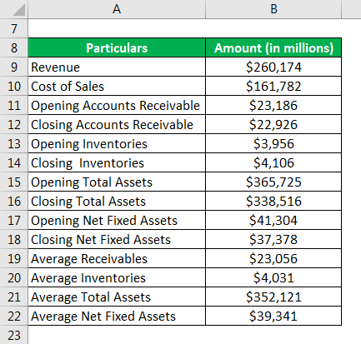Click the $23,186 value cell
The height and width of the screenshot is (344, 361).
273,105
